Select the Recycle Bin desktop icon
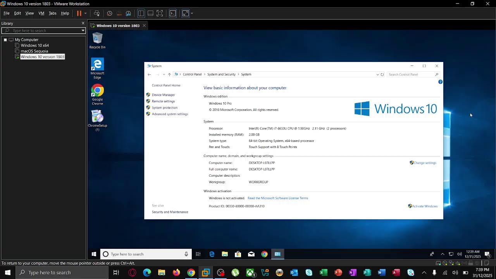The width and height of the screenshot is (496, 279). pyautogui.click(x=97, y=40)
